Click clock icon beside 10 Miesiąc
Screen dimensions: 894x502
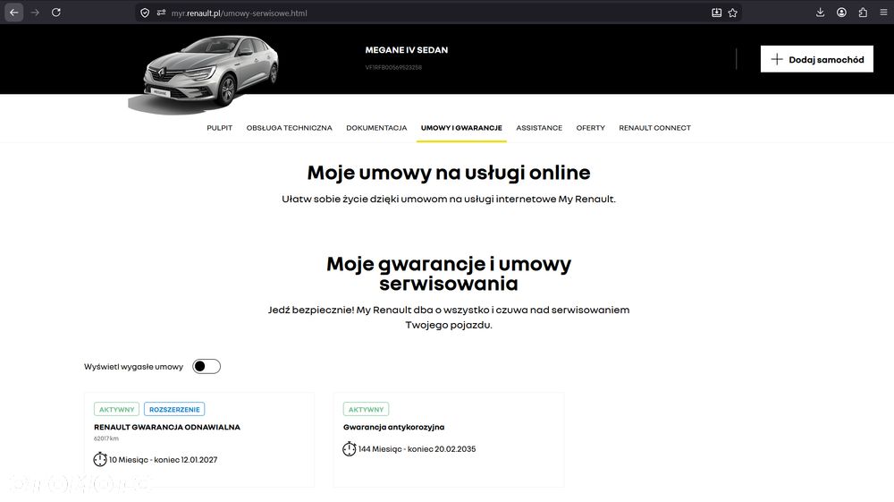point(100,459)
